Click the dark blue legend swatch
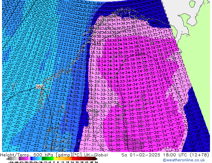The width and height of the screenshot is (212, 163). click(x=31, y=159)
